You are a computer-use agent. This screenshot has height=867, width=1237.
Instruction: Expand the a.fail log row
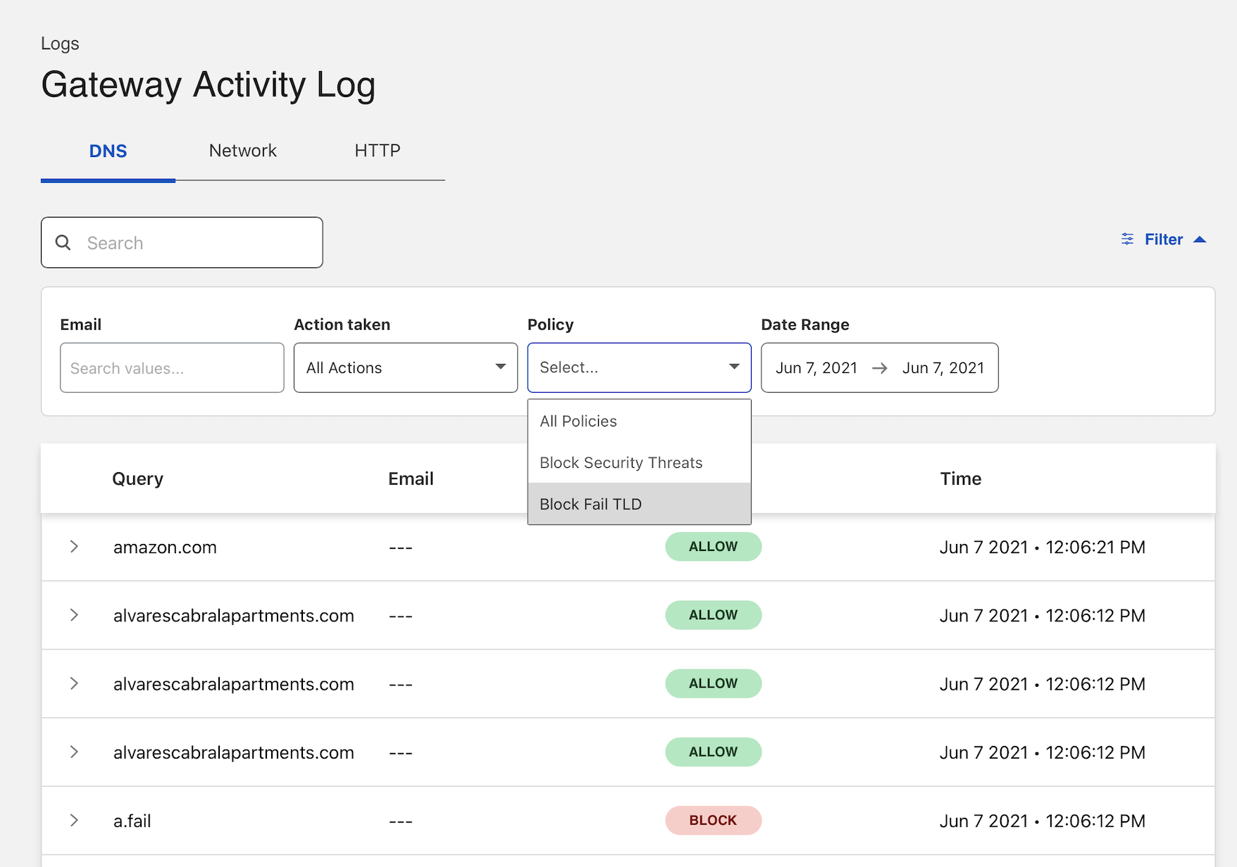click(x=74, y=821)
